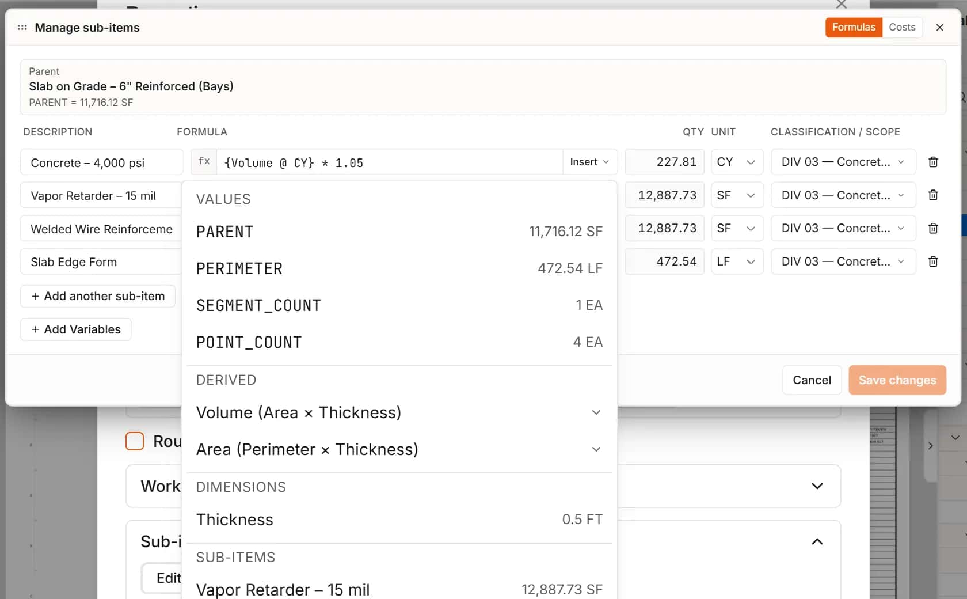Click Add Variables button

(76, 329)
